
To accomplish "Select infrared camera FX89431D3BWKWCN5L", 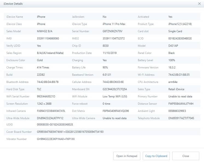I will tap(51, 111).
